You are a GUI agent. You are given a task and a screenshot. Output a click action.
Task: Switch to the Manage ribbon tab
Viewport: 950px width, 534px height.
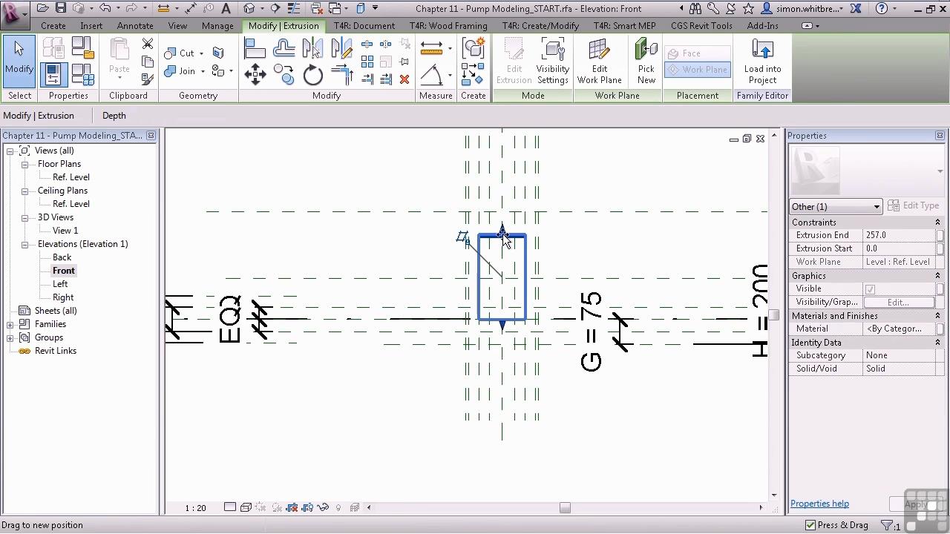click(x=217, y=25)
